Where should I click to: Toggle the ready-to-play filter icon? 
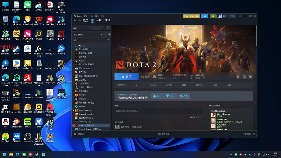point(110,34)
